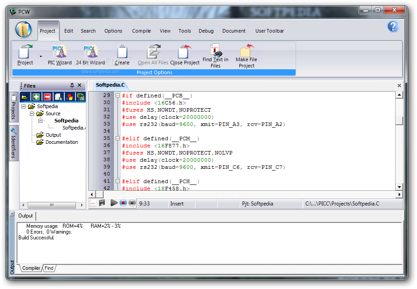Click colored blocks icon in Files toolbar
Image resolution: width=417 pixels, height=289 pixels.
[x=70, y=96]
